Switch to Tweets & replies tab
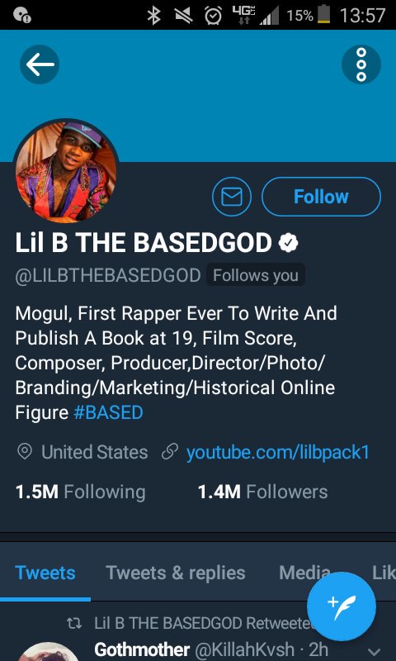Screen dimensions: 396x661 176,573
